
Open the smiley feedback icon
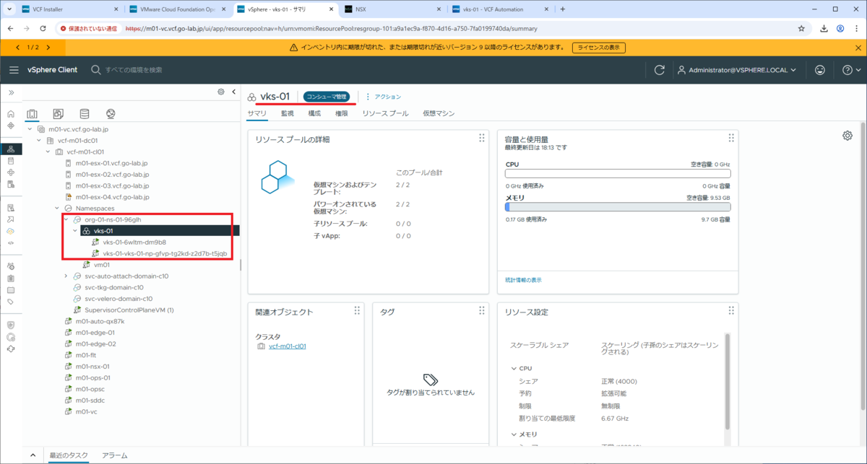point(819,70)
